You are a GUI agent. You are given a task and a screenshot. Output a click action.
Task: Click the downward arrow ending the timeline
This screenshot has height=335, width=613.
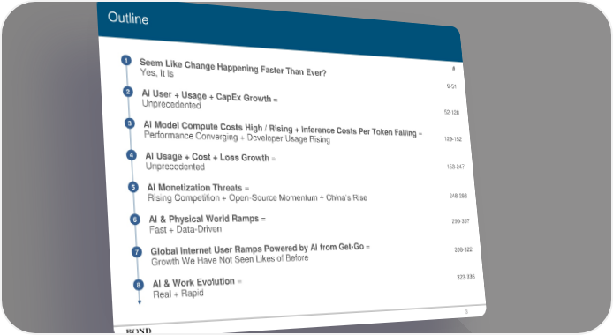click(140, 301)
